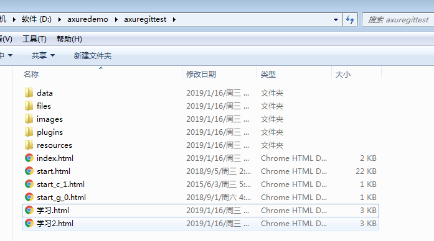This screenshot has height=241, width=434.
Task: Click the 22 KB size of start.html
Action: pos(366,171)
